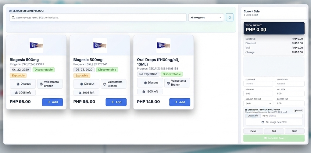This screenshot has width=311, height=153.
Task: Click the empty cart items area
Action: (x=274, y=66)
